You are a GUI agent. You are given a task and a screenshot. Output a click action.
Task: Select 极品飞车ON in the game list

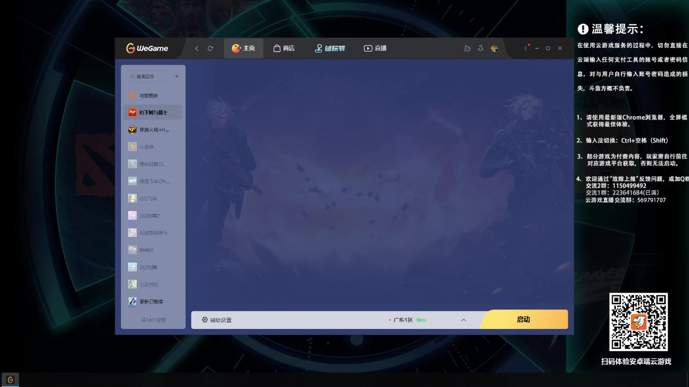click(x=153, y=181)
